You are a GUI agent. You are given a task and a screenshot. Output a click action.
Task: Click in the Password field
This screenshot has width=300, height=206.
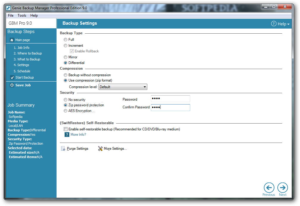click(x=170, y=99)
